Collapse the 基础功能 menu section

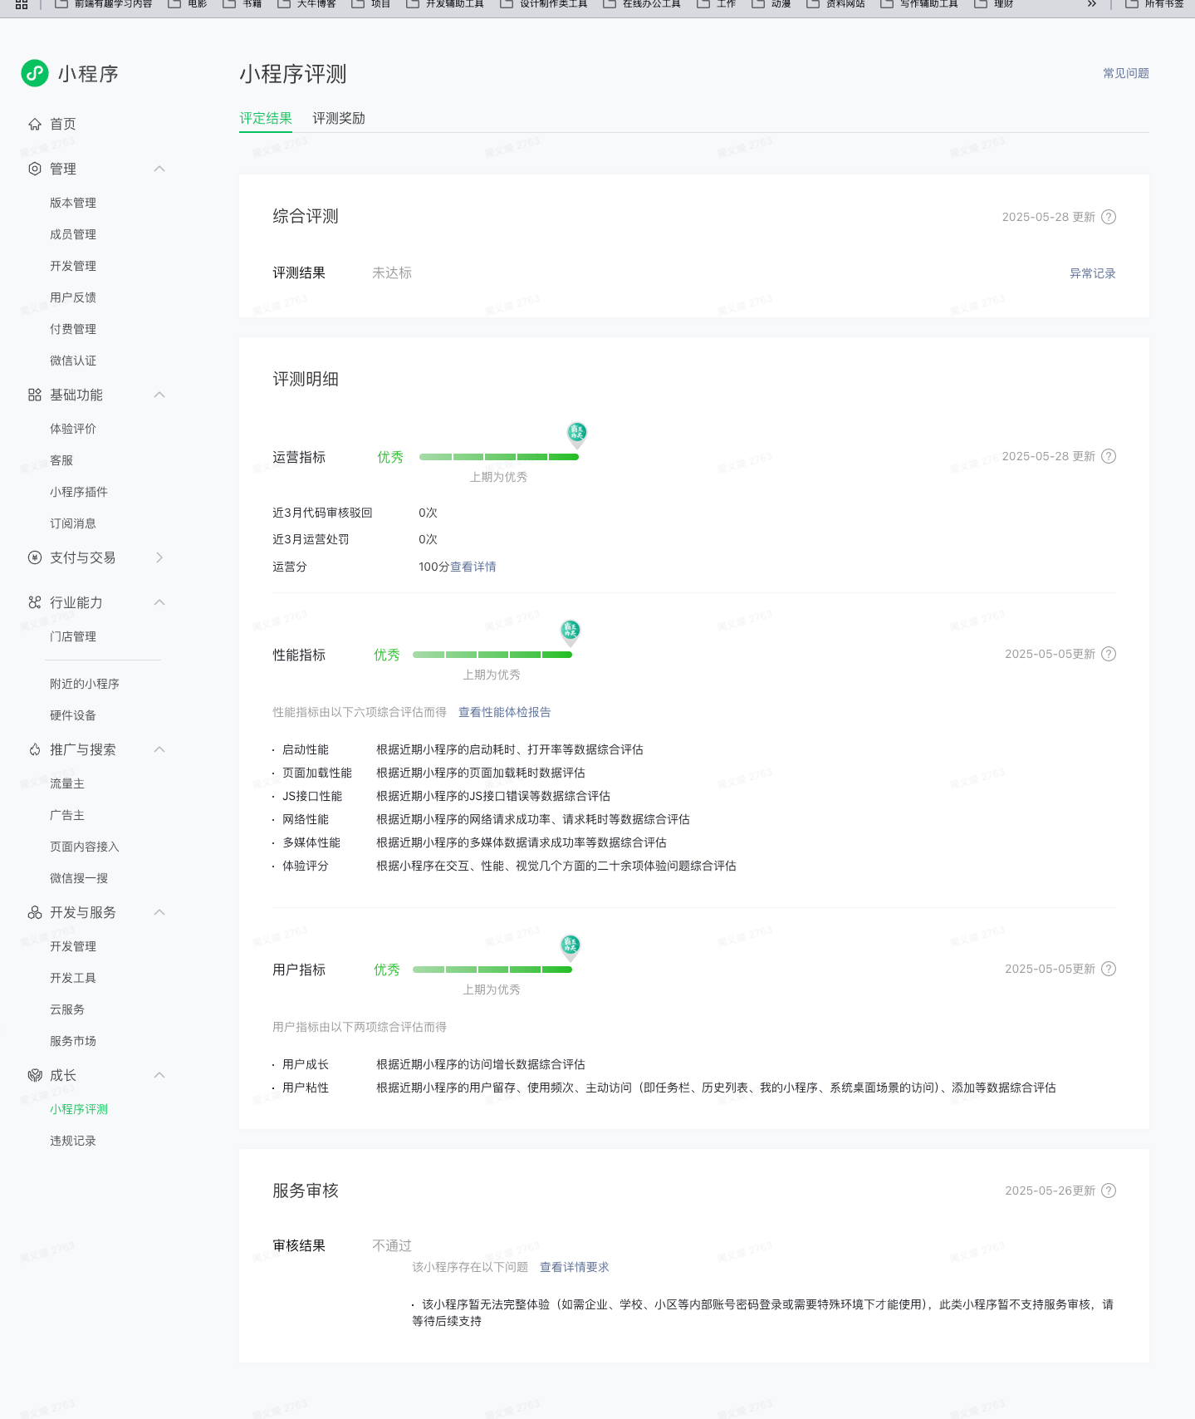pos(159,395)
